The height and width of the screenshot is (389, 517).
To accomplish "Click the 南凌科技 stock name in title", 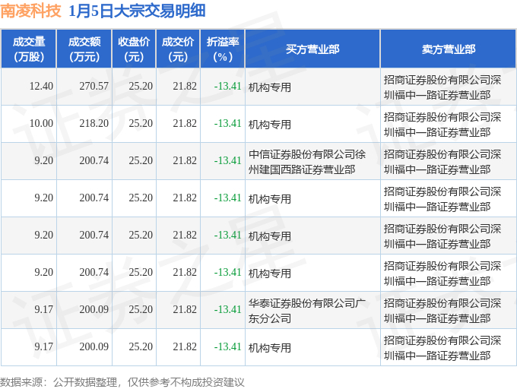I will 31,11.
